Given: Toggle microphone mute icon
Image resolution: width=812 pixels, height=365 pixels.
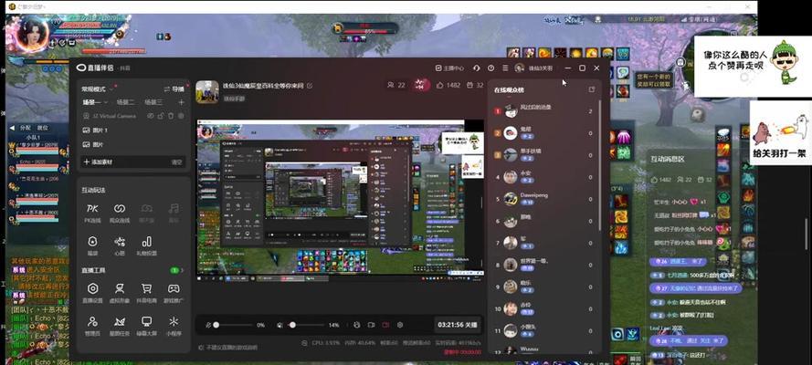Looking at the screenshot, I should 208,325.
